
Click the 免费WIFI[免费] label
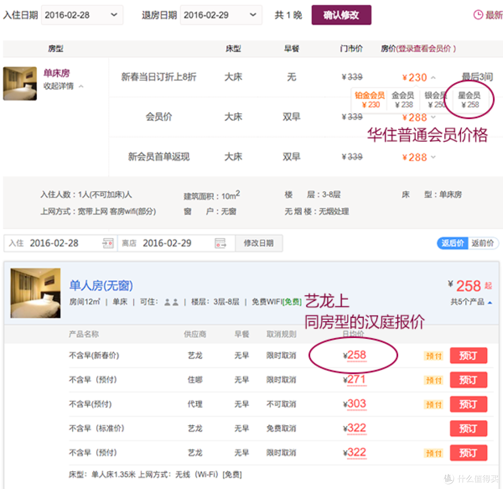tap(277, 302)
